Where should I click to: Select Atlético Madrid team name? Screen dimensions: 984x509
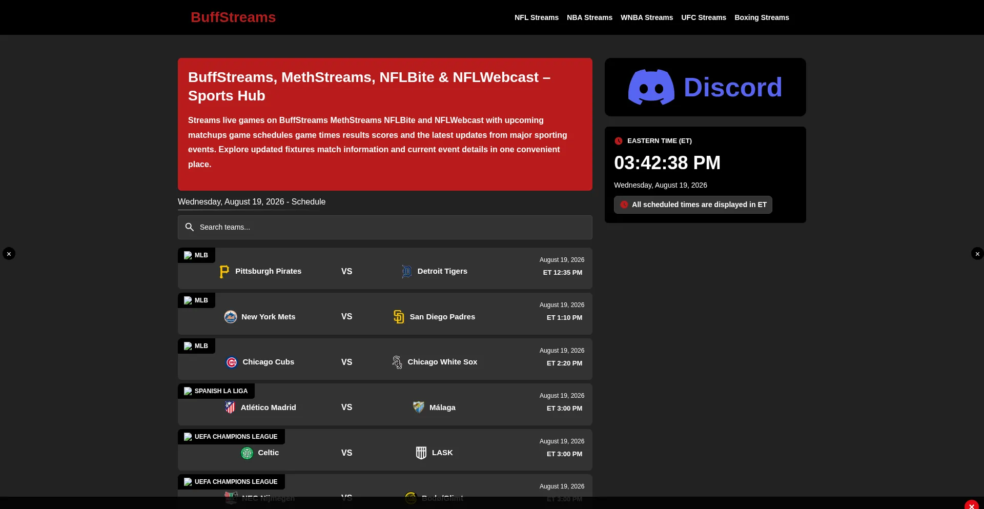pyautogui.click(x=268, y=408)
